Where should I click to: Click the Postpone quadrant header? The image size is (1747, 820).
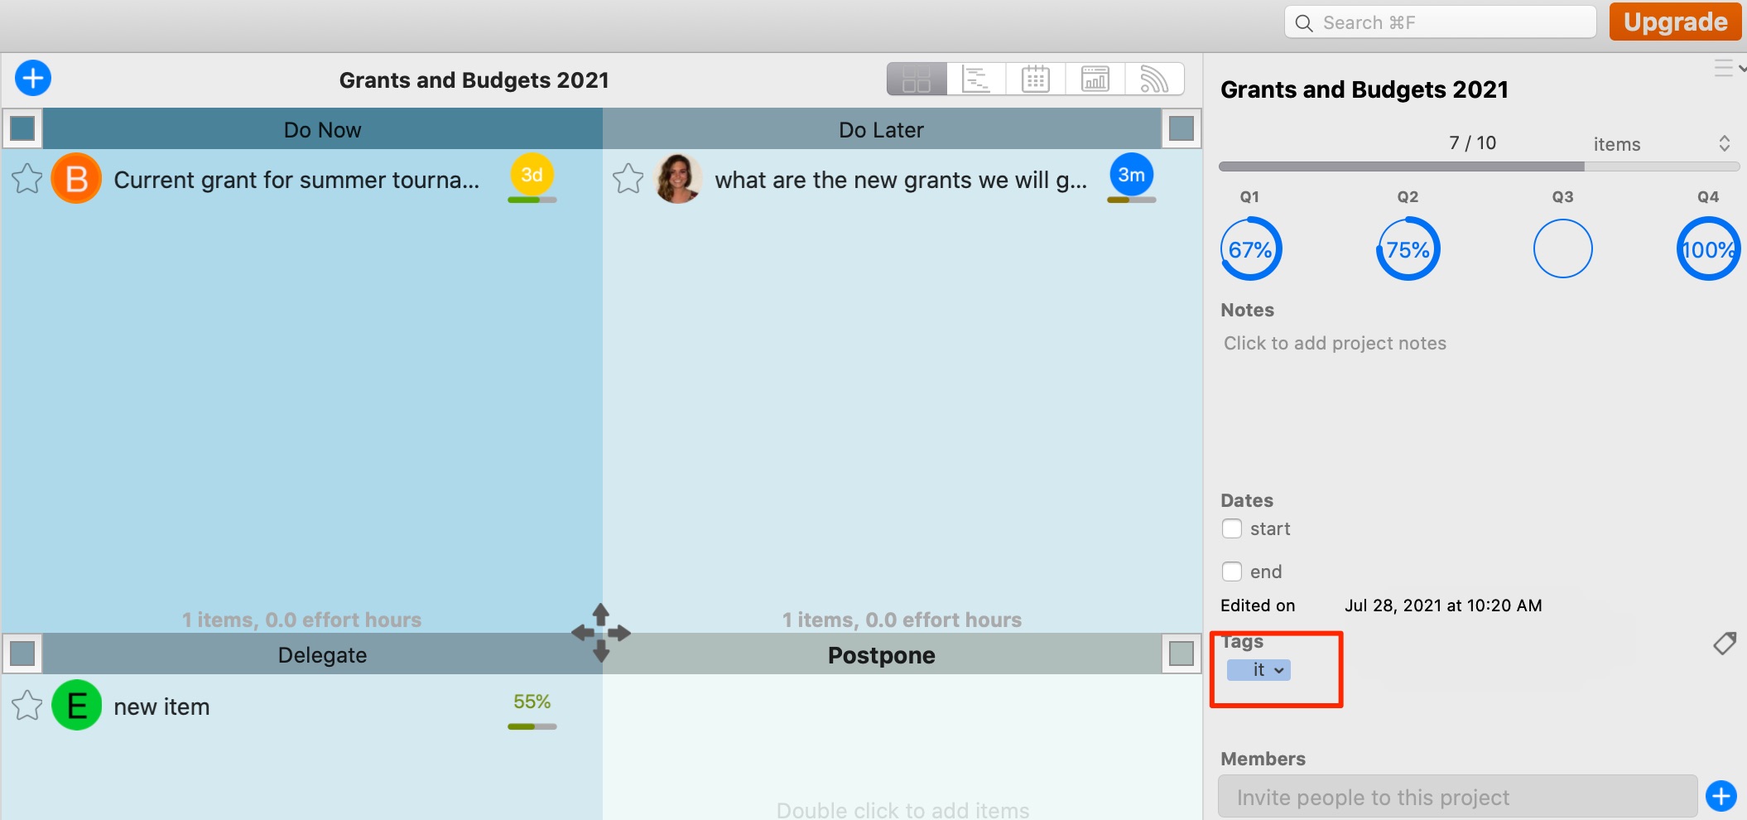(880, 654)
